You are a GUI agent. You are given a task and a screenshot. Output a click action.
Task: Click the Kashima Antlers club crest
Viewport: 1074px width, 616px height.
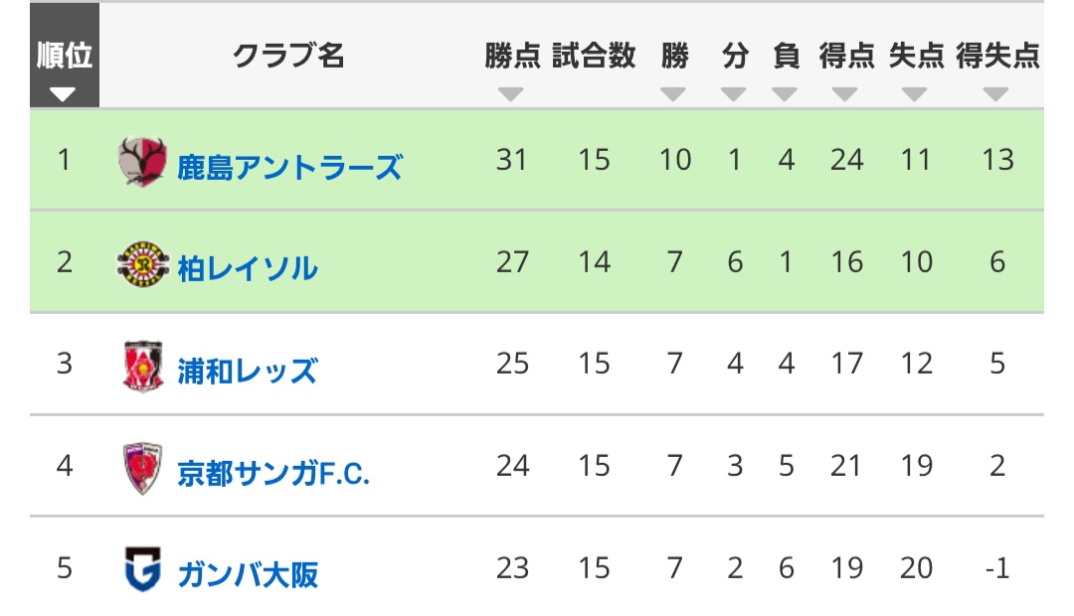(142, 162)
